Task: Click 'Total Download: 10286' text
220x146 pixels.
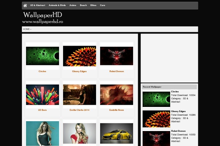Action: [x=183, y=115]
